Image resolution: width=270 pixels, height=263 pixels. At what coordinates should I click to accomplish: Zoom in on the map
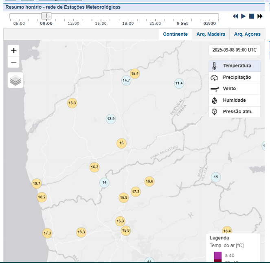(13, 51)
